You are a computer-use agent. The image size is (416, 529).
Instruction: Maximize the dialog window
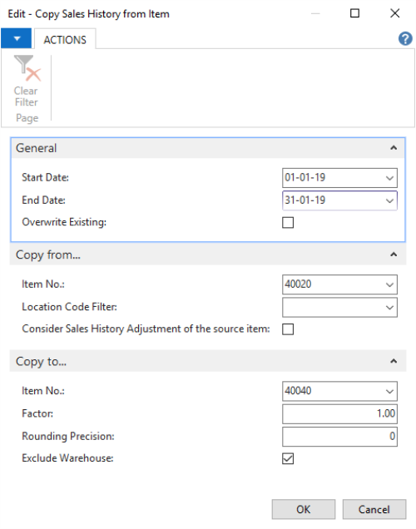pos(354,13)
